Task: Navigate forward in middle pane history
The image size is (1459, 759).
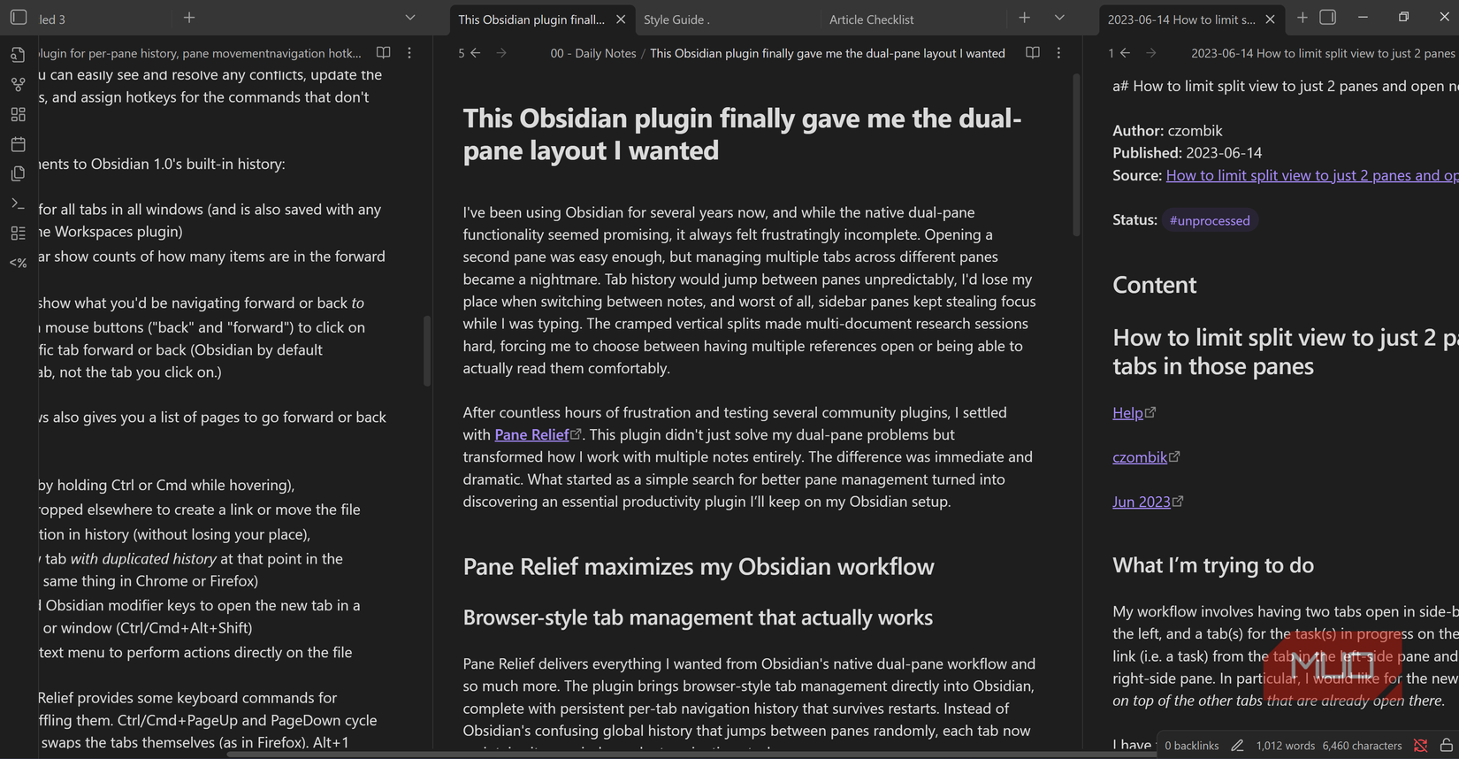Action: (x=501, y=53)
